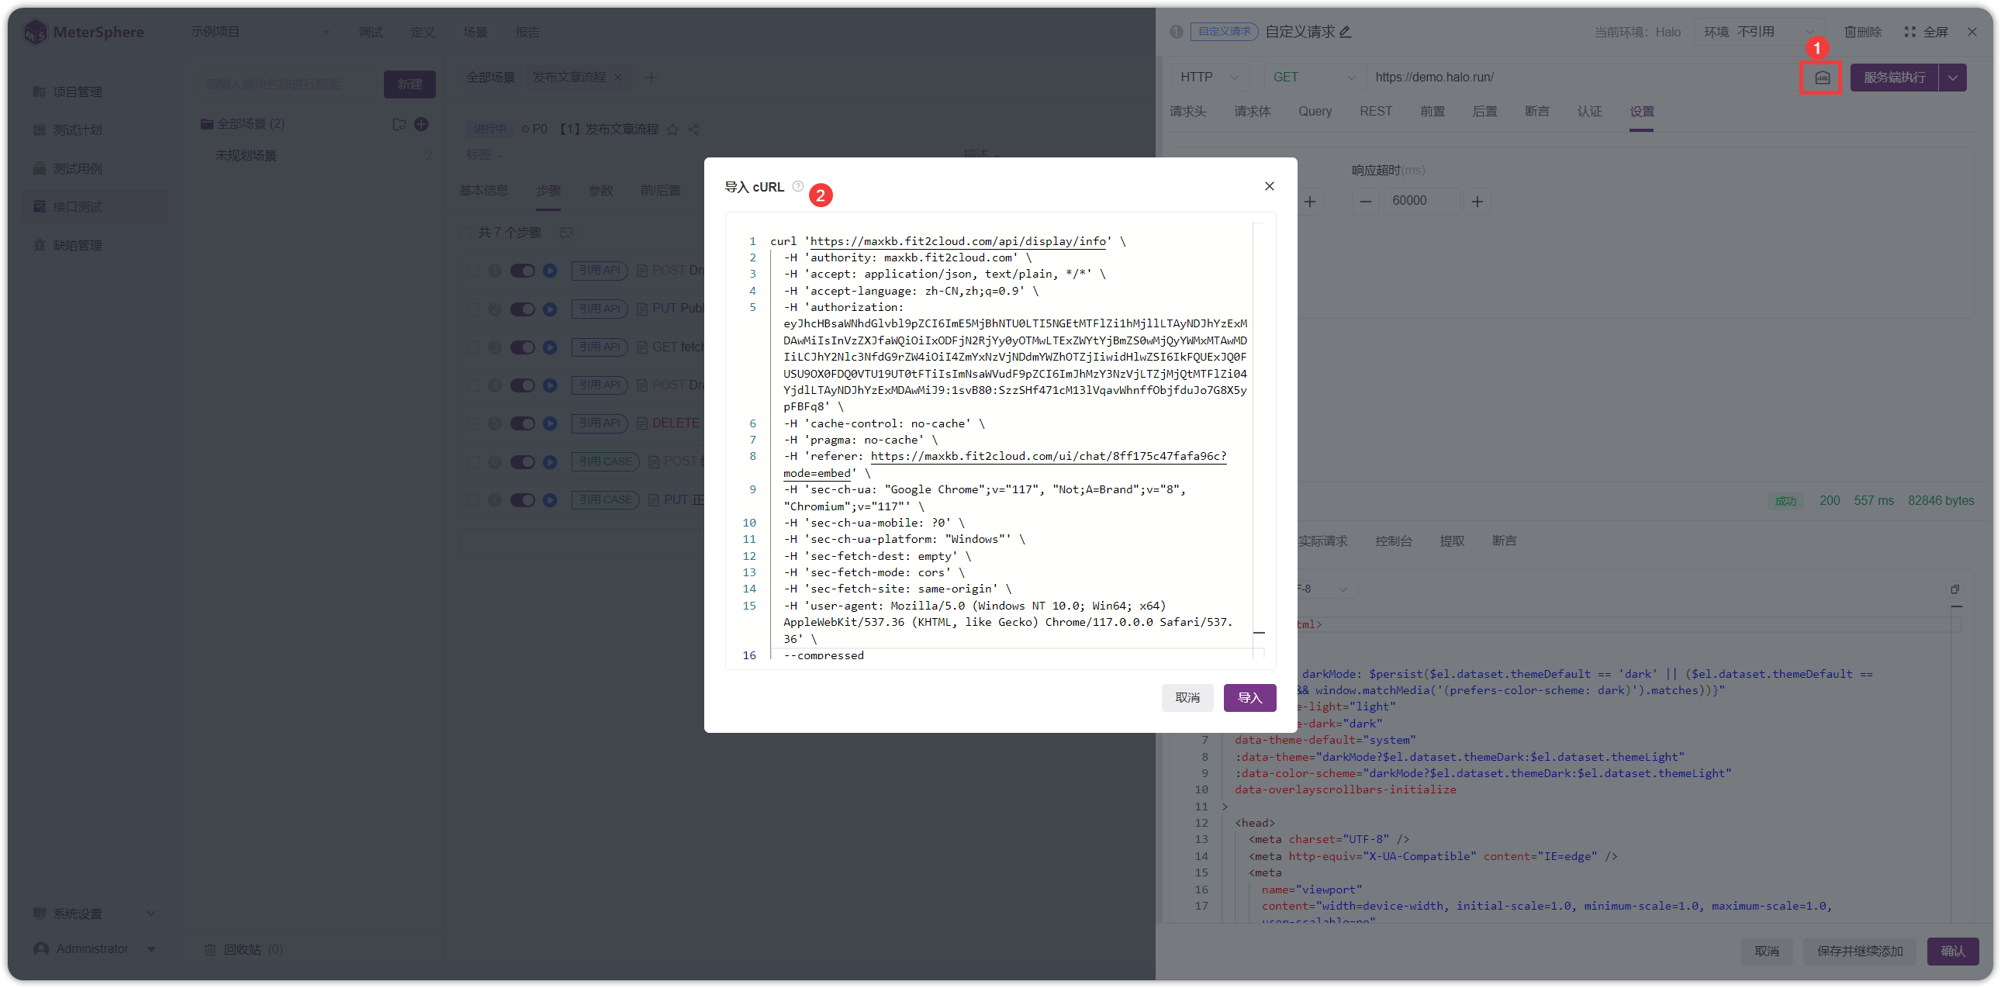Run the POST CASE step with play icon
The width and height of the screenshot is (2001, 988).
[550, 462]
